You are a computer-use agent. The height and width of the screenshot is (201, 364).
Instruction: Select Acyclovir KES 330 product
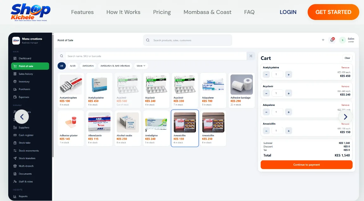click(x=185, y=90)
